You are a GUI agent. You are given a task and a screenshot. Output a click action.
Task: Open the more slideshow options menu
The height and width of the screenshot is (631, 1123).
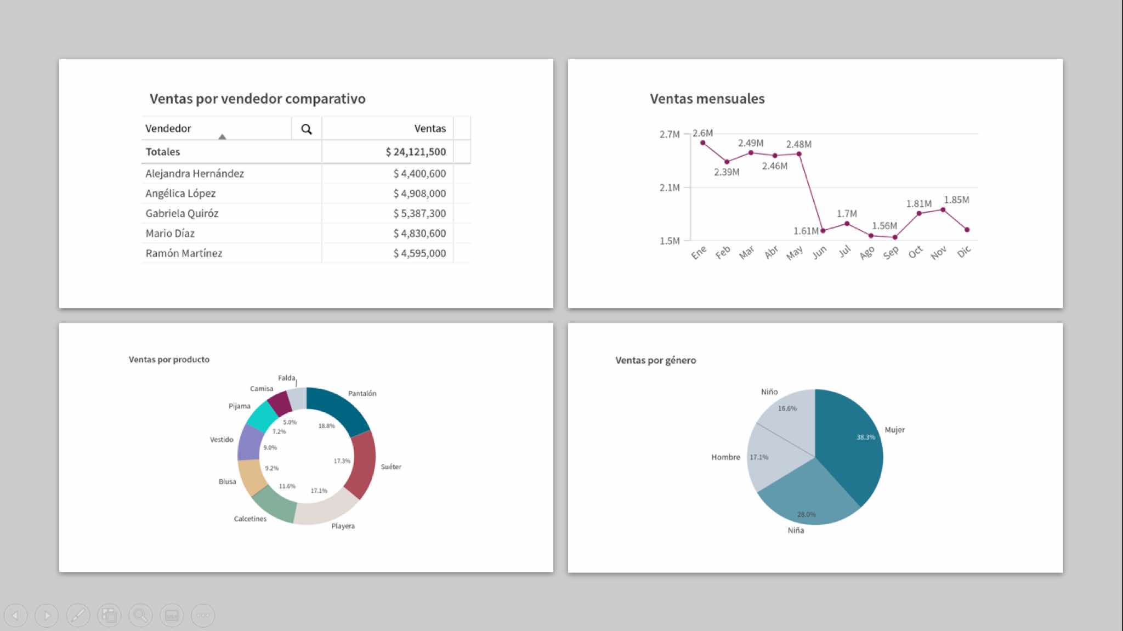coord(203,616)
